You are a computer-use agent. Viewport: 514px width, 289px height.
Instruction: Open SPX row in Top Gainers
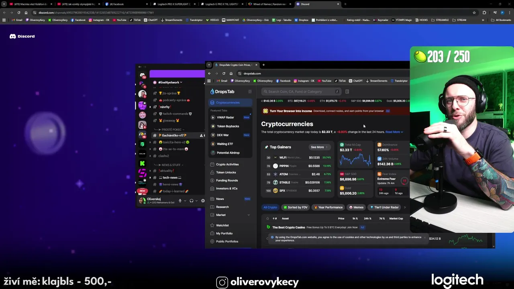coord(298,191)
